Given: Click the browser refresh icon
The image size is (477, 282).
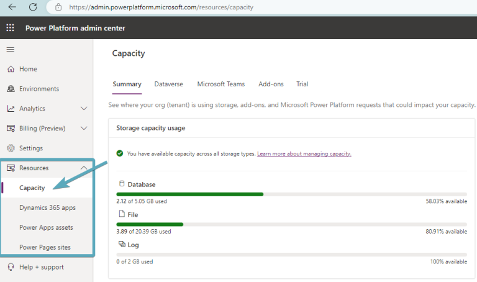Looking at the screenshot, I should point(33,7).
